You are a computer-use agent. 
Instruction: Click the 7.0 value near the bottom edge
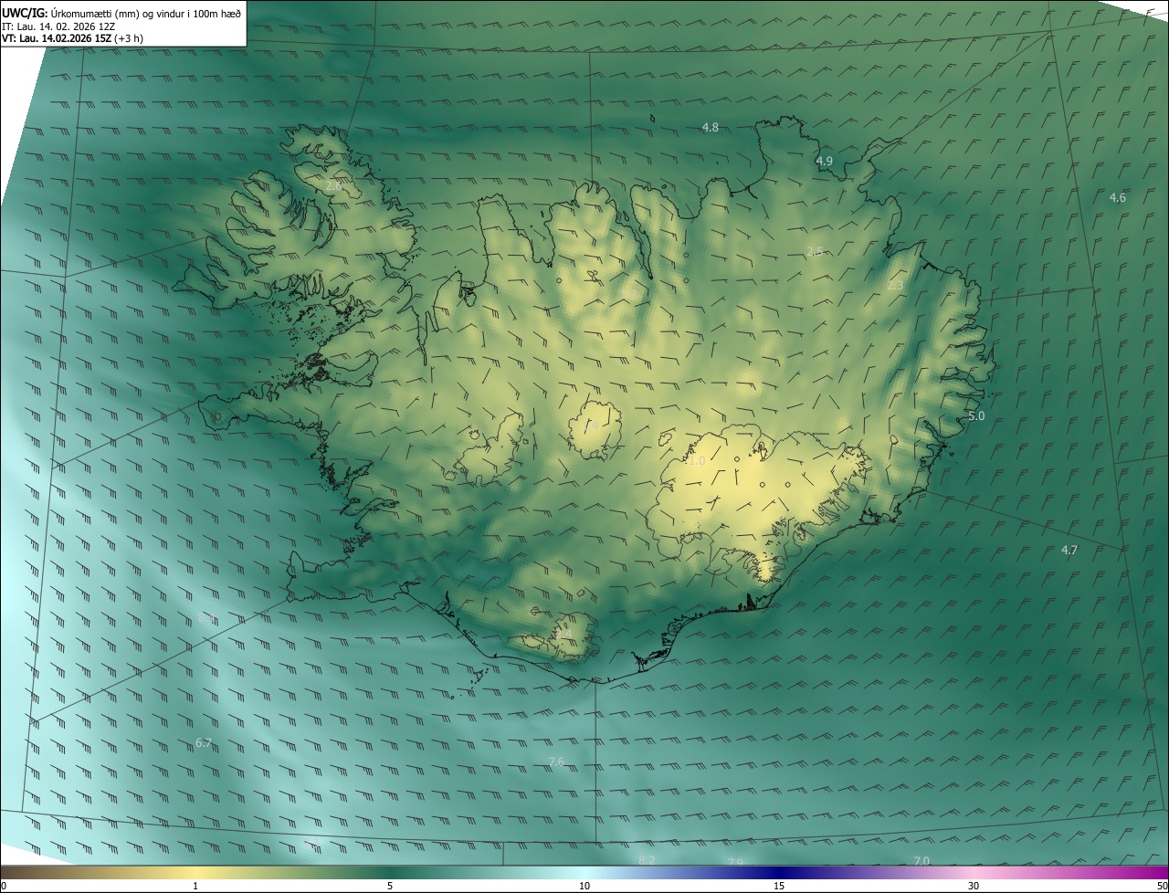pyautogui.click(x=922, y=861)
